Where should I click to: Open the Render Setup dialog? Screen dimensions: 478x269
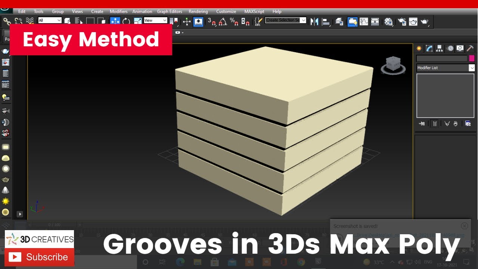402,22
